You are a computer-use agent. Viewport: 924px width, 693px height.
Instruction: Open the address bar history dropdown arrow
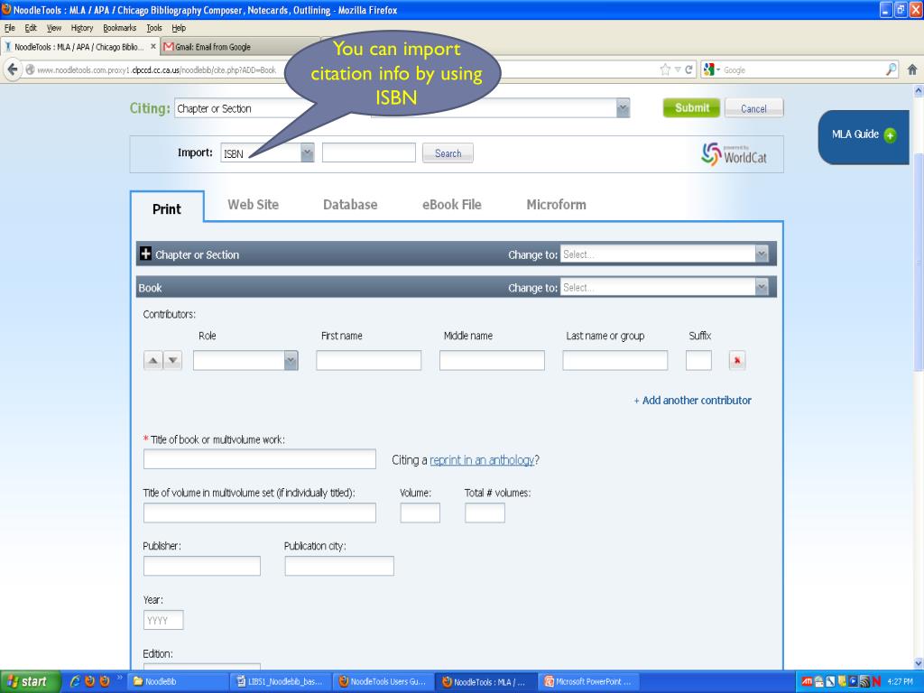click(677, 69)
